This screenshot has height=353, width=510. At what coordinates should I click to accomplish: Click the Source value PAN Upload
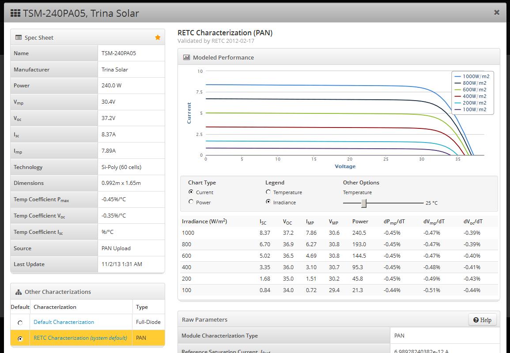point(116,248)
